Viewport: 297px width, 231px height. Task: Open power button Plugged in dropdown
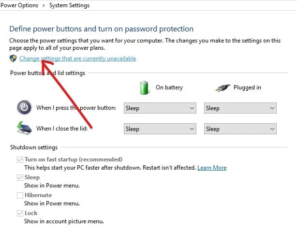coord(240,108)
